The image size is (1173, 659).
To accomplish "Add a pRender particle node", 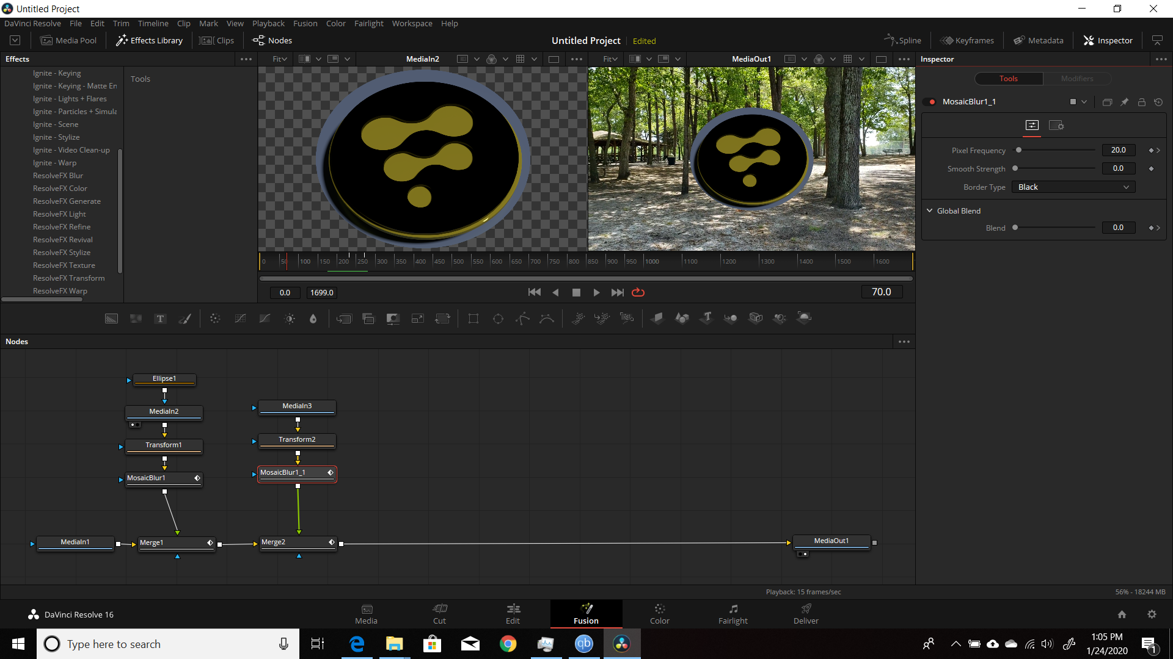I will click(x=627, y=318).
